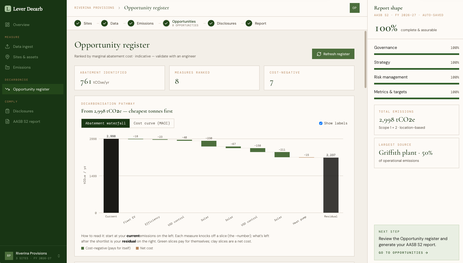This screenshot has height=263, width=463.
Task: Follow the Go to opportunities link
Action: pyautogui.click(x=403, y=253)
